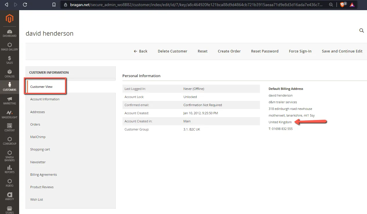This screenshot has width=367, height=214.
Task: Click 'Unlocked' account lock value
Action: tap(190, 97)
